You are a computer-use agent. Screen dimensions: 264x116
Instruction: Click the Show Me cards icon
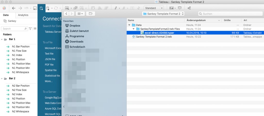(171, 8)
